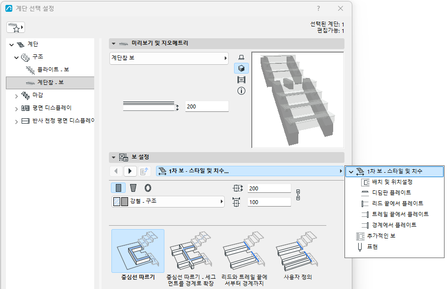The image size is (448, 289).
Task: Collapse the 계단 tree node
Action: coord(11,45)
